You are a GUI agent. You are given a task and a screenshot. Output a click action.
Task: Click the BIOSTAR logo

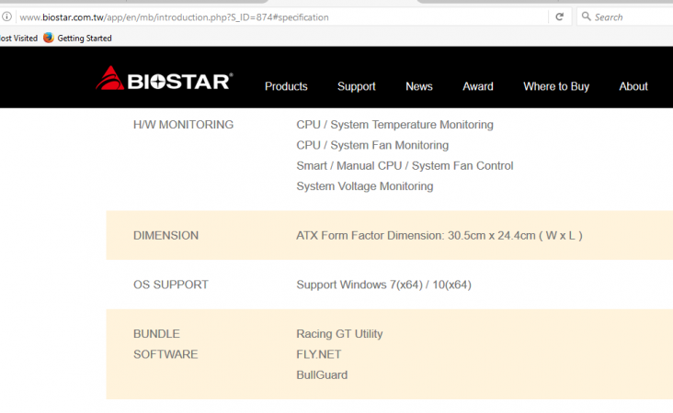165,79
